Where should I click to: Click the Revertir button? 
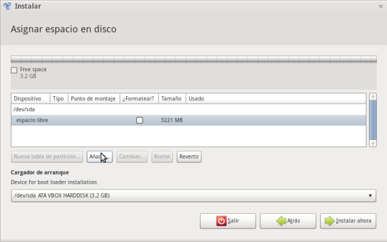pyautogui.click(x=189, y=157)
